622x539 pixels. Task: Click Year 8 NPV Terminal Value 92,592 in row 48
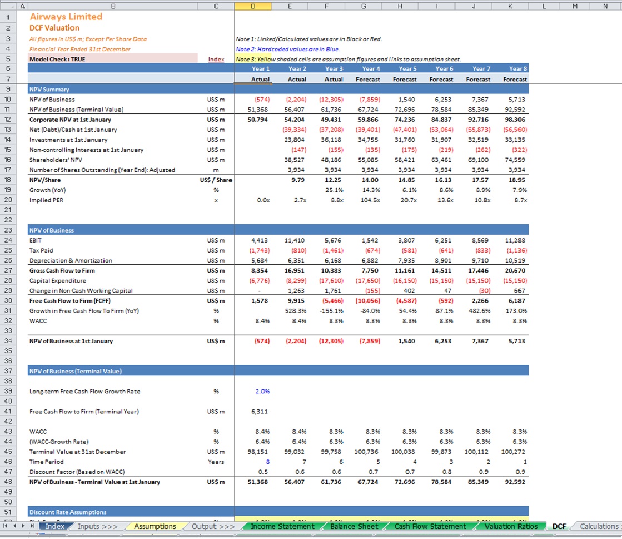[510, 482]
